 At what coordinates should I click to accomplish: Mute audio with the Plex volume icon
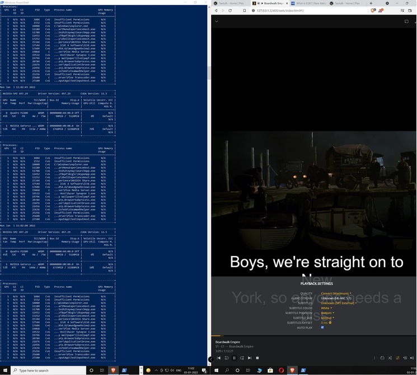412,358
